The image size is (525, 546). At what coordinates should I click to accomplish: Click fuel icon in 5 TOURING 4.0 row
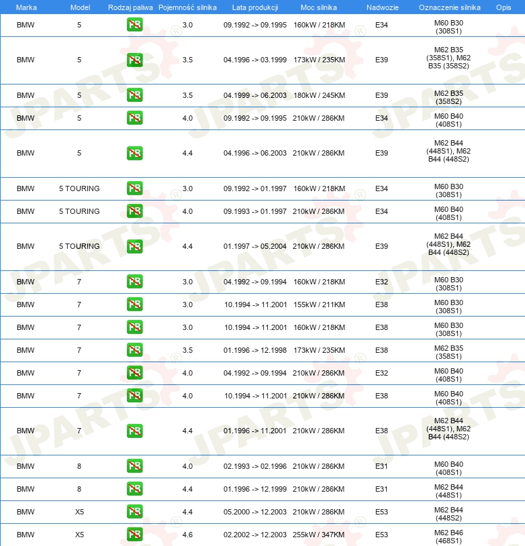134,211
